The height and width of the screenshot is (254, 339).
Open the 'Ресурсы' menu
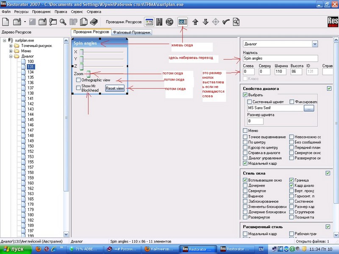(21, 11)
